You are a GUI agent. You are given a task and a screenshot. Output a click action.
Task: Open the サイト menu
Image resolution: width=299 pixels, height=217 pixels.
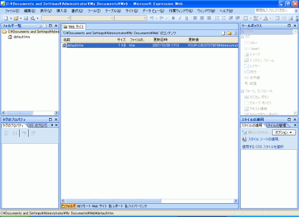132,11
